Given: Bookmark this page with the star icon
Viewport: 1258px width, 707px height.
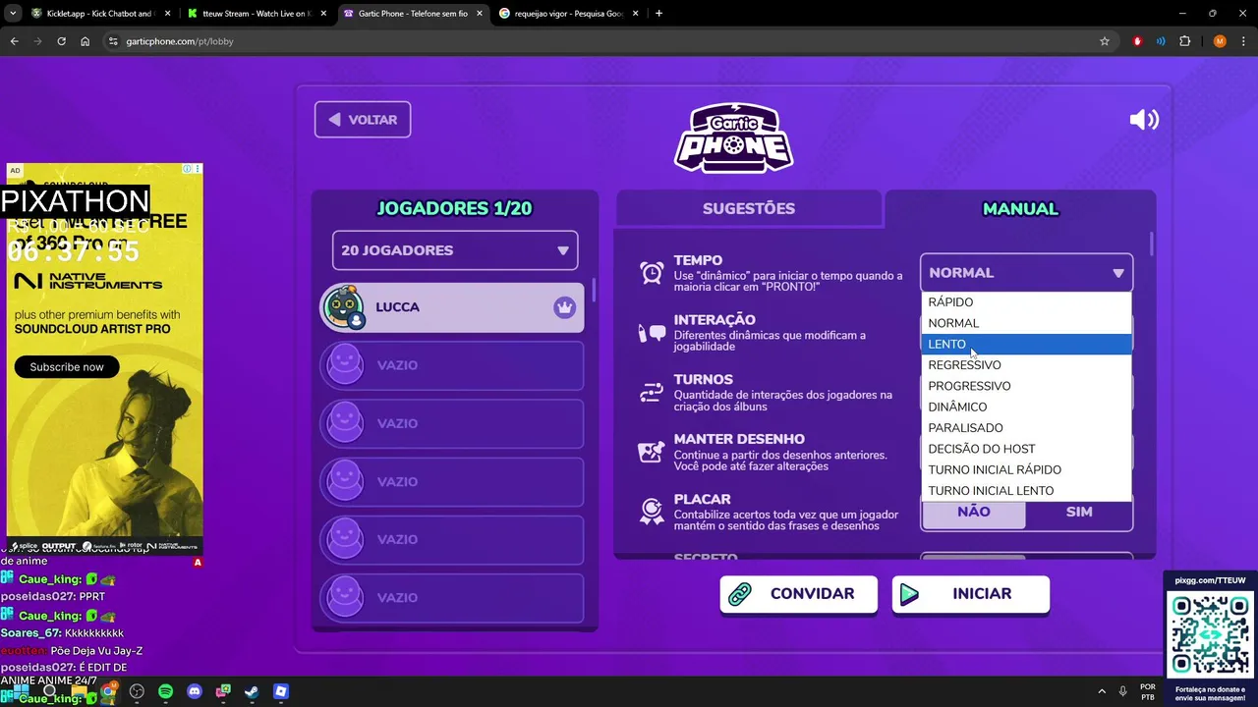Looking at the screenshot, I should click(x=1105, y=41).
